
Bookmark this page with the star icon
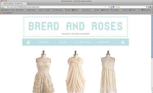coord(105,7)
